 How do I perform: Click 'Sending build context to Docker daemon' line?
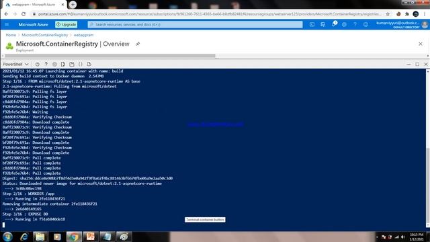[x=53, y=76]
